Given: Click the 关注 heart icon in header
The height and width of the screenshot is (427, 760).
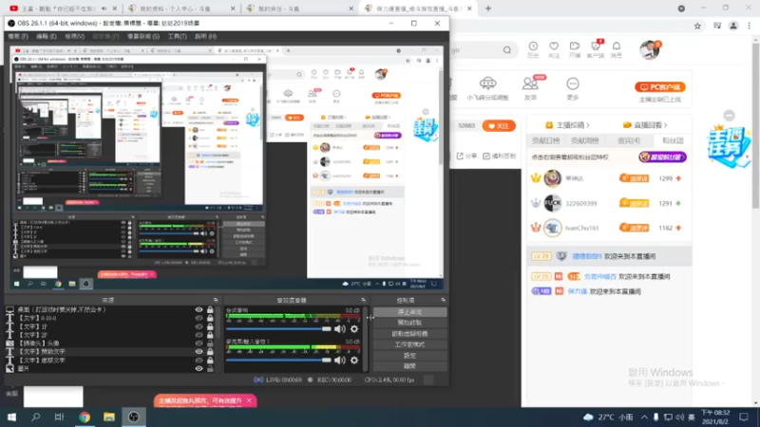Looking at the screenshot, I should [554, 46].
